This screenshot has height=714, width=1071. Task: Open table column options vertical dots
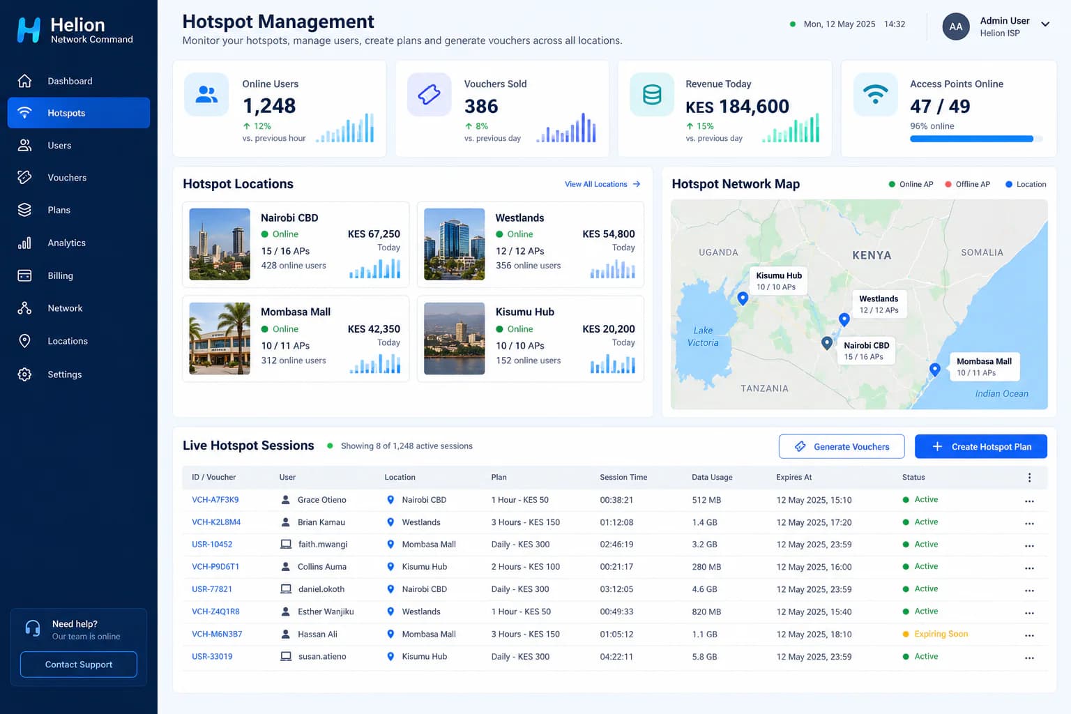pyautogui.click(x=1029, y=478)
